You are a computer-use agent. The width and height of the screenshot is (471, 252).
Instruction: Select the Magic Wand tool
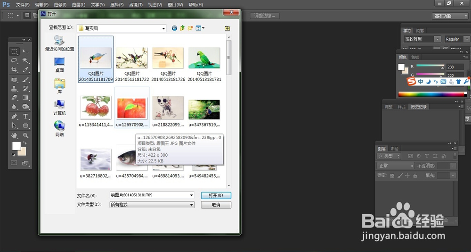coord(25,60)
